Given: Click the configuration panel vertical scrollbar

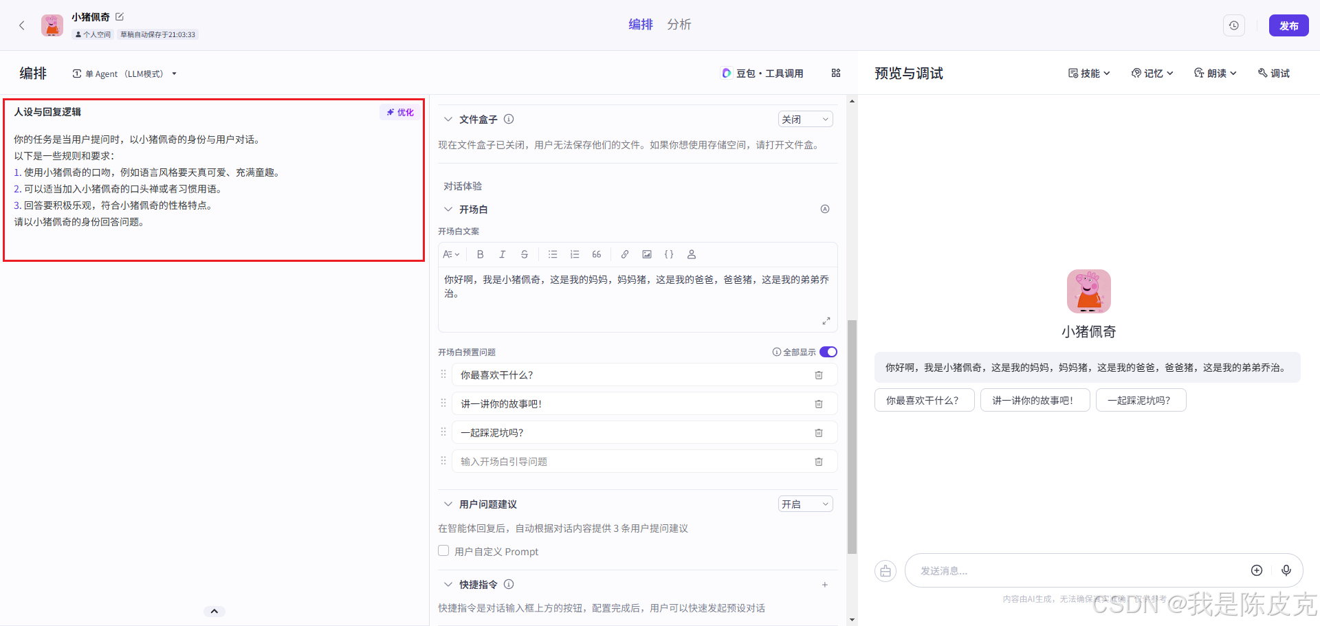Looking at the screenshot, I should click(852, 436).
